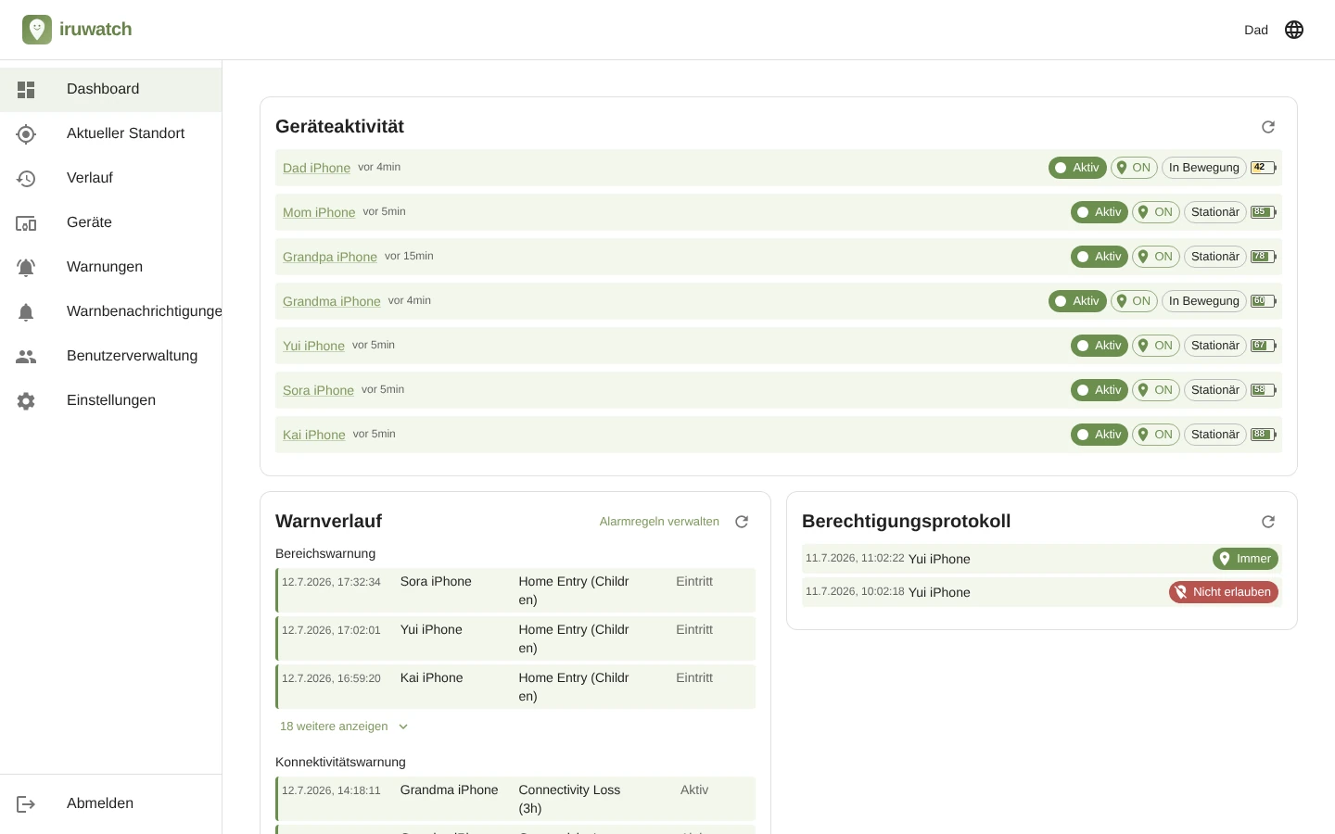The height and width of the screenshot is (834, 1335).
Task: Open the Dad iPhone device link
Action: [x=316, y=168]
